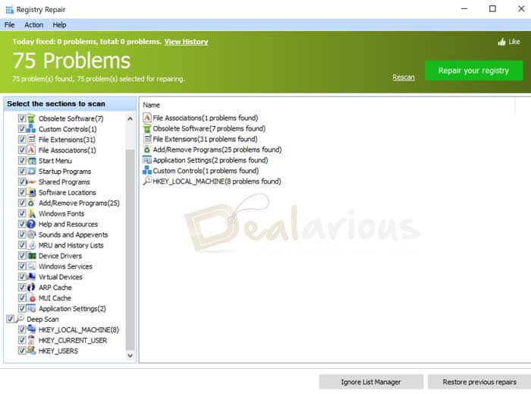The width and height of the screenshot is (531, 394).
Task: Toggle the Start Menu checkbox
Action: click(22, 160)
